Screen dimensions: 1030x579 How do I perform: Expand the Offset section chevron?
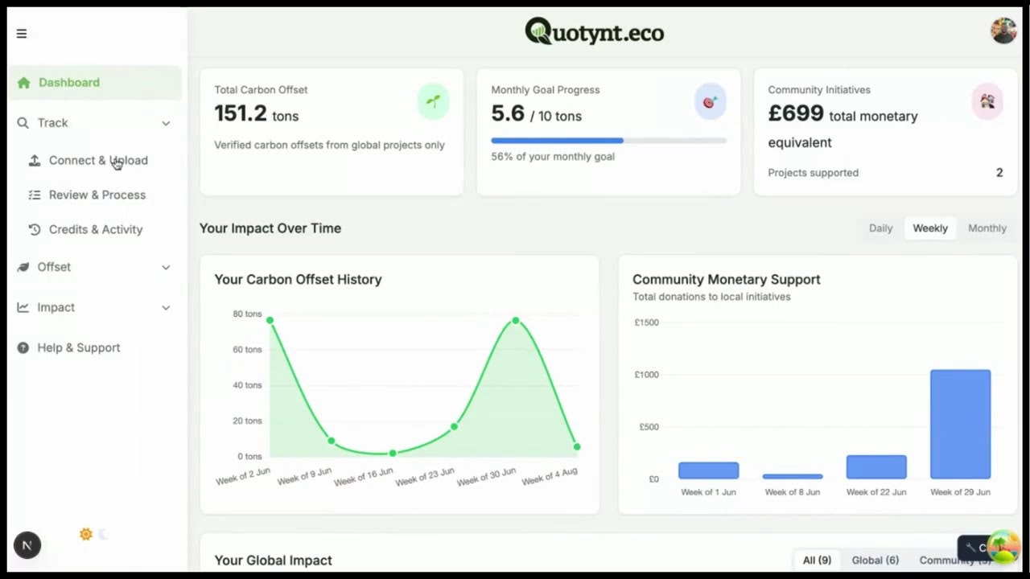point(166,267)
